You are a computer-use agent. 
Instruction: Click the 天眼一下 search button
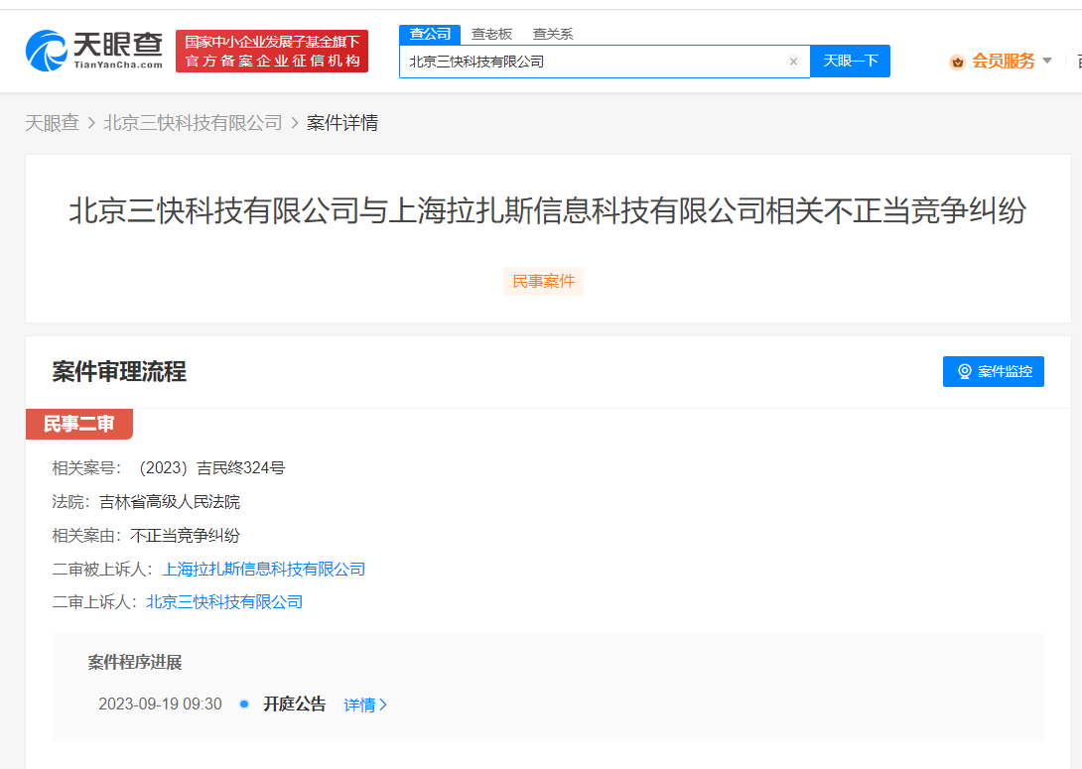pos(850,62)
